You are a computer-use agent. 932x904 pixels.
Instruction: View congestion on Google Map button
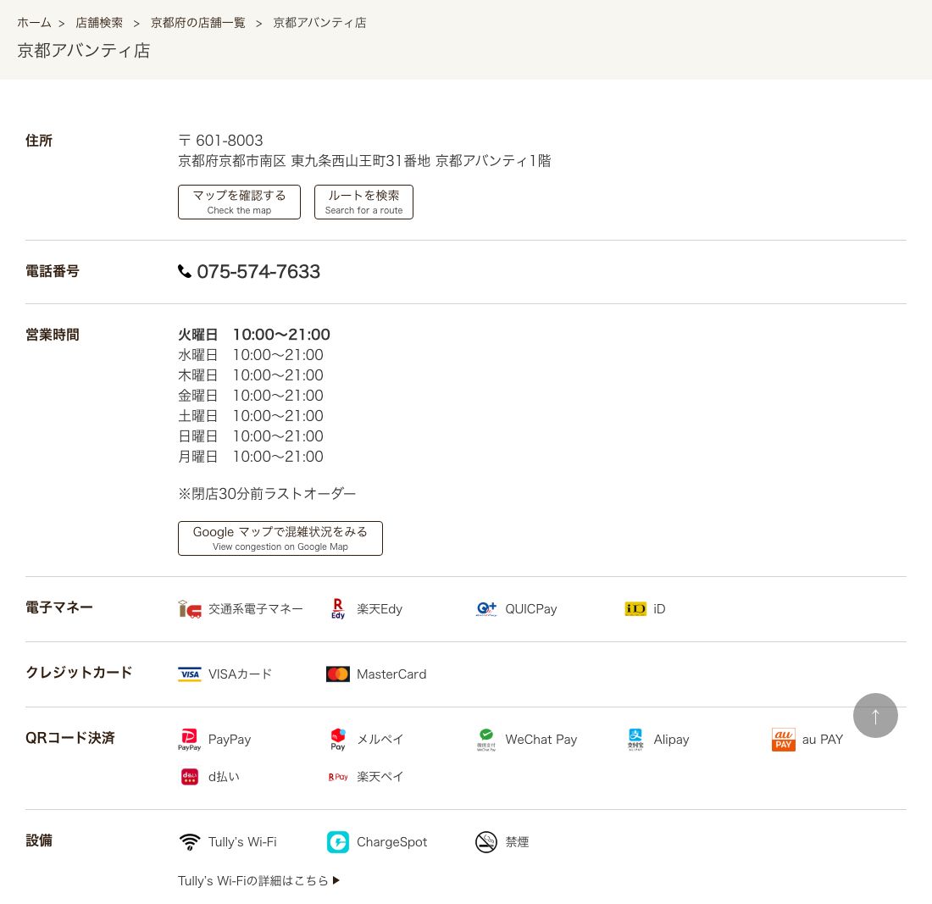(280, 539)
